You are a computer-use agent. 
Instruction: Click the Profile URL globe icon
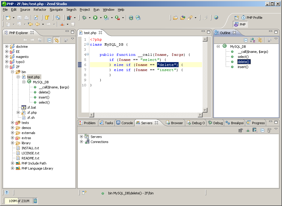tap(138, 18)
